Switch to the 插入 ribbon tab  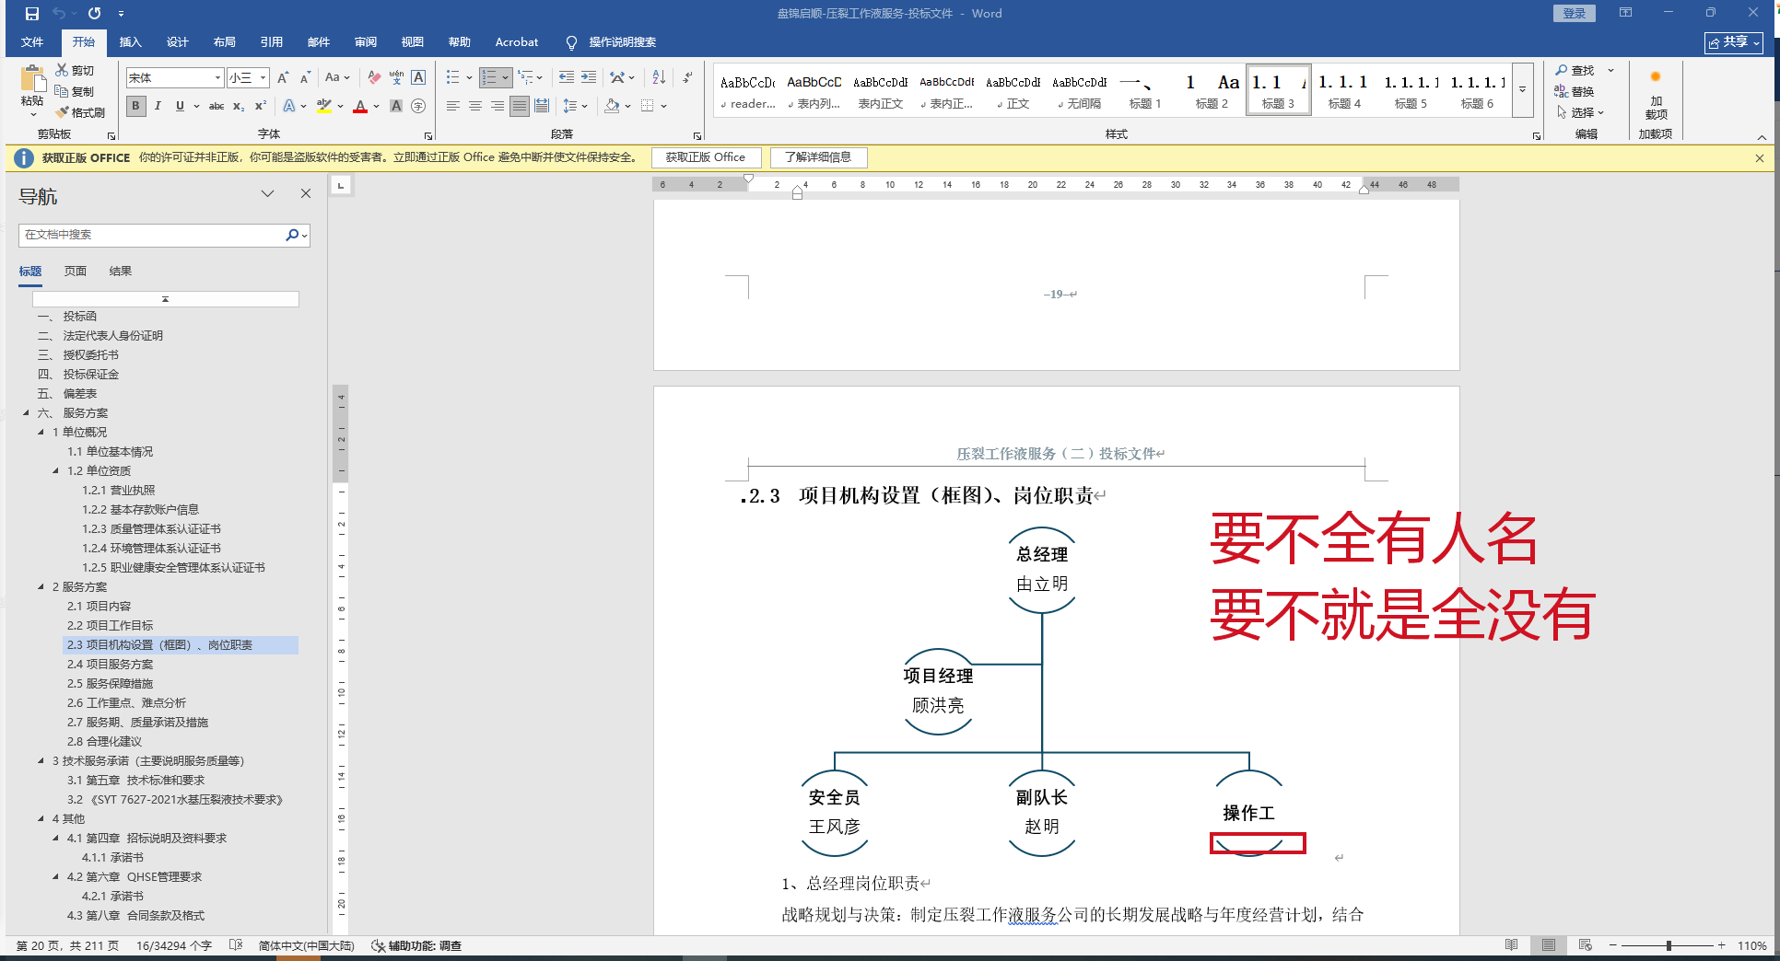tap(130, 42)
